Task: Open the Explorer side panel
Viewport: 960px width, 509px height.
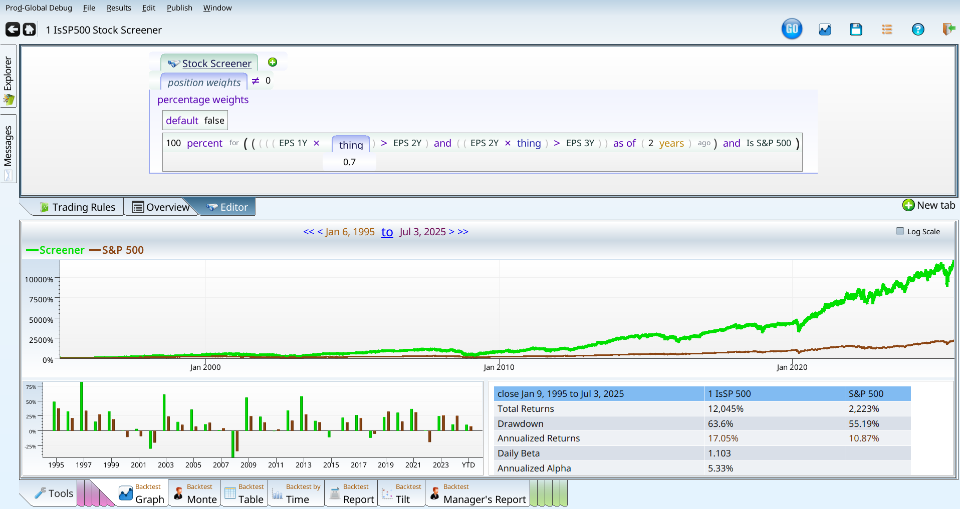Action: pyautogui.click(x=9, y=76)
